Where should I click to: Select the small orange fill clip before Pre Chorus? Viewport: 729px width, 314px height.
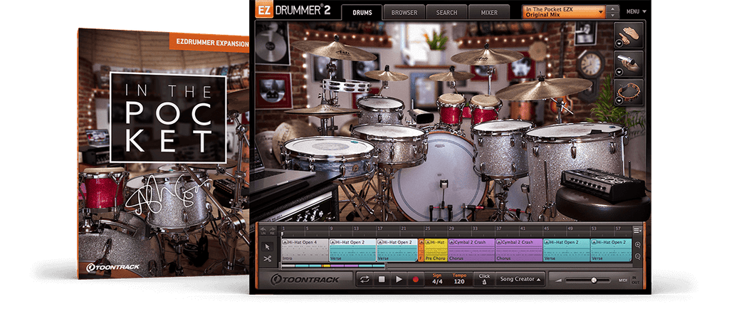point(421,250)
